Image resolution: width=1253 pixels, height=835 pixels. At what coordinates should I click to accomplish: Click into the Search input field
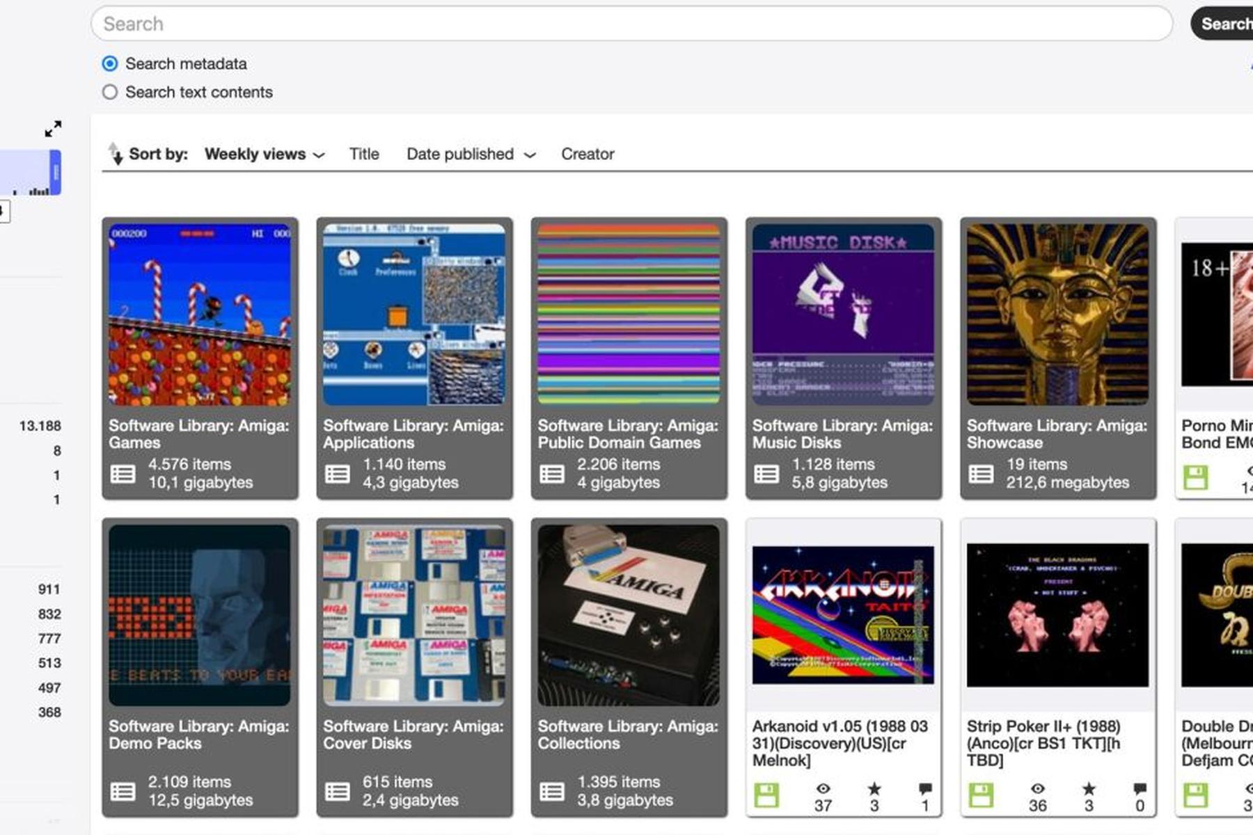[631, 24]
